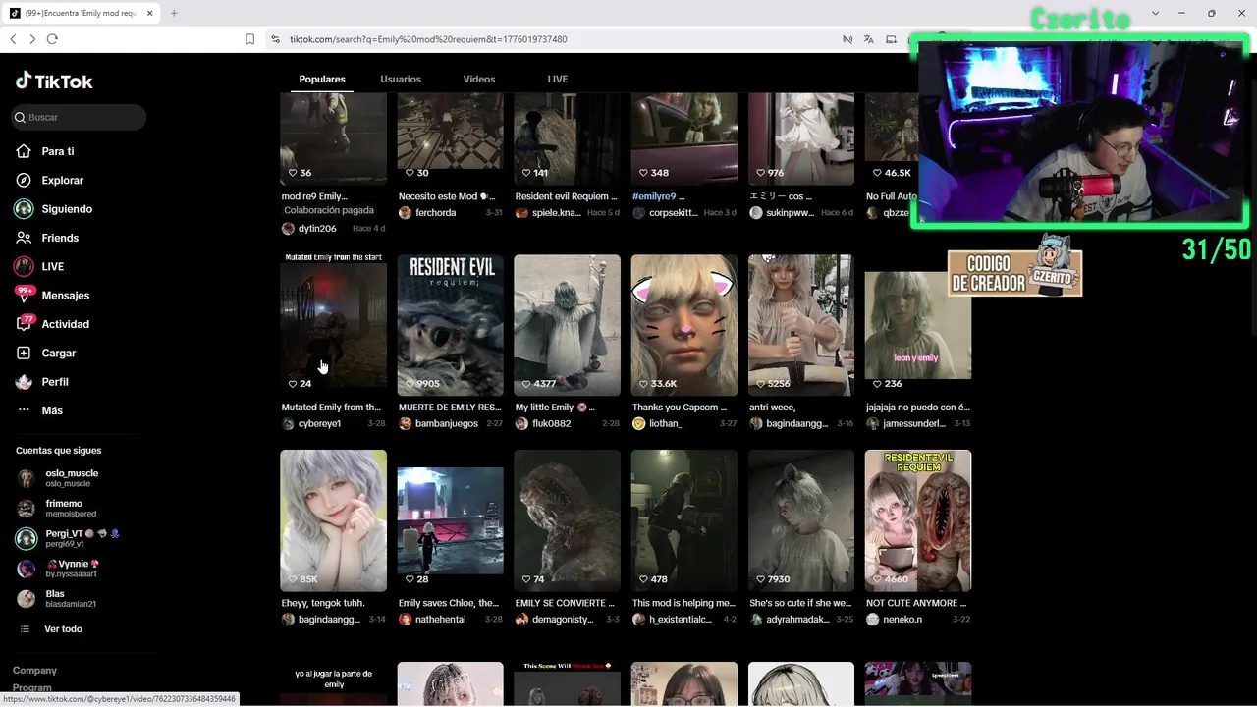Image resolution: width=1257 pixels, height=707 pixels.
Task: Open Resident Evil Requiem video with 9905 likes
Action: (450, 324)
